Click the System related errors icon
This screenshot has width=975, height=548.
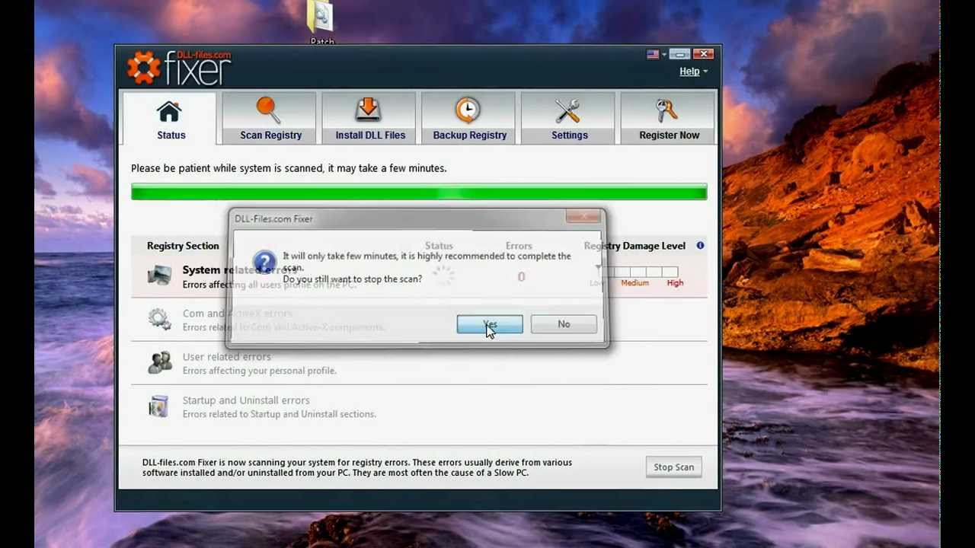click(x=159, y=276)
